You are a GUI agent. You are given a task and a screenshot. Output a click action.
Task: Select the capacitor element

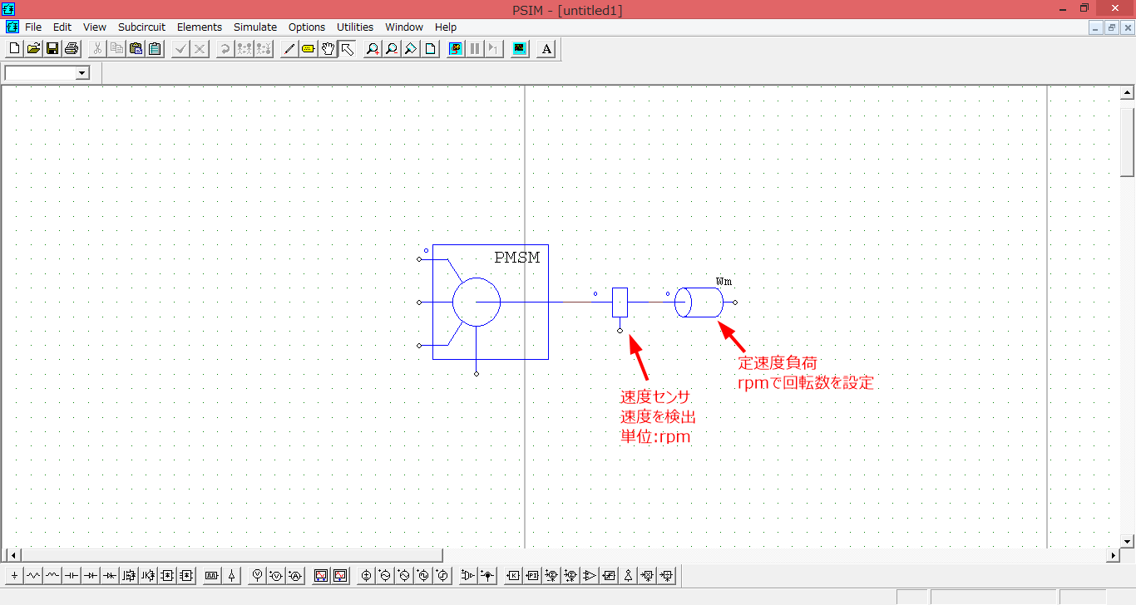click(71, 575)
